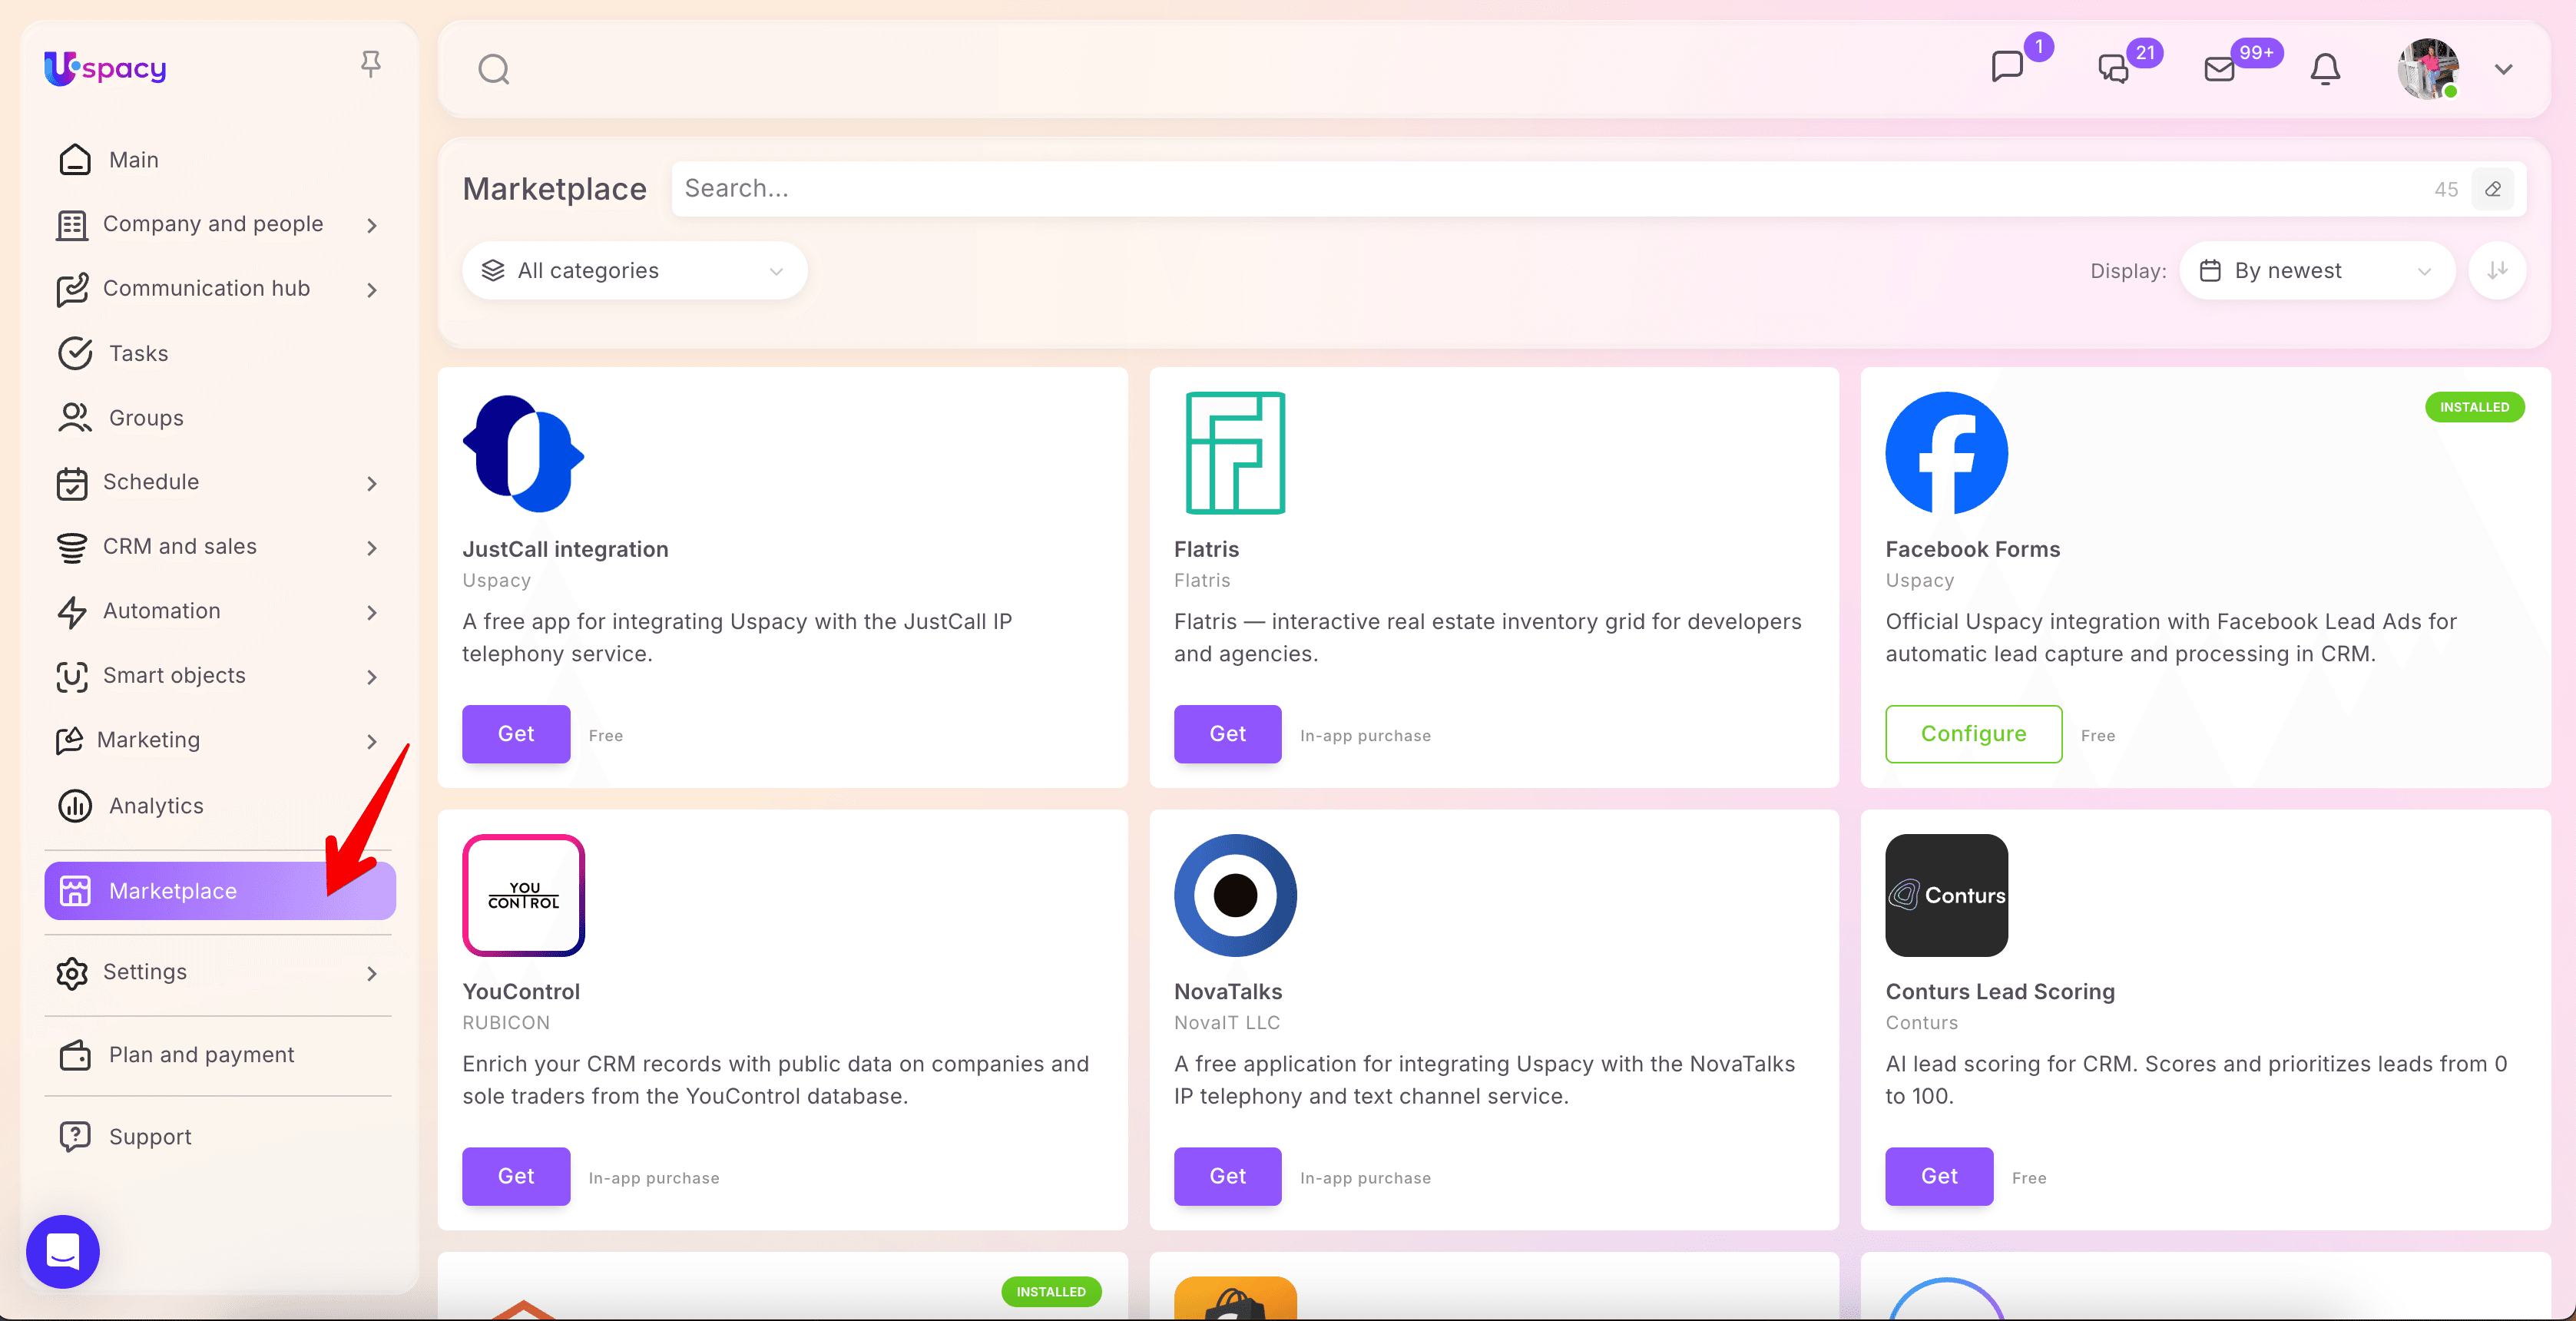Open the NovaTalks title

pyautogui.click(x=1228, y=991)
